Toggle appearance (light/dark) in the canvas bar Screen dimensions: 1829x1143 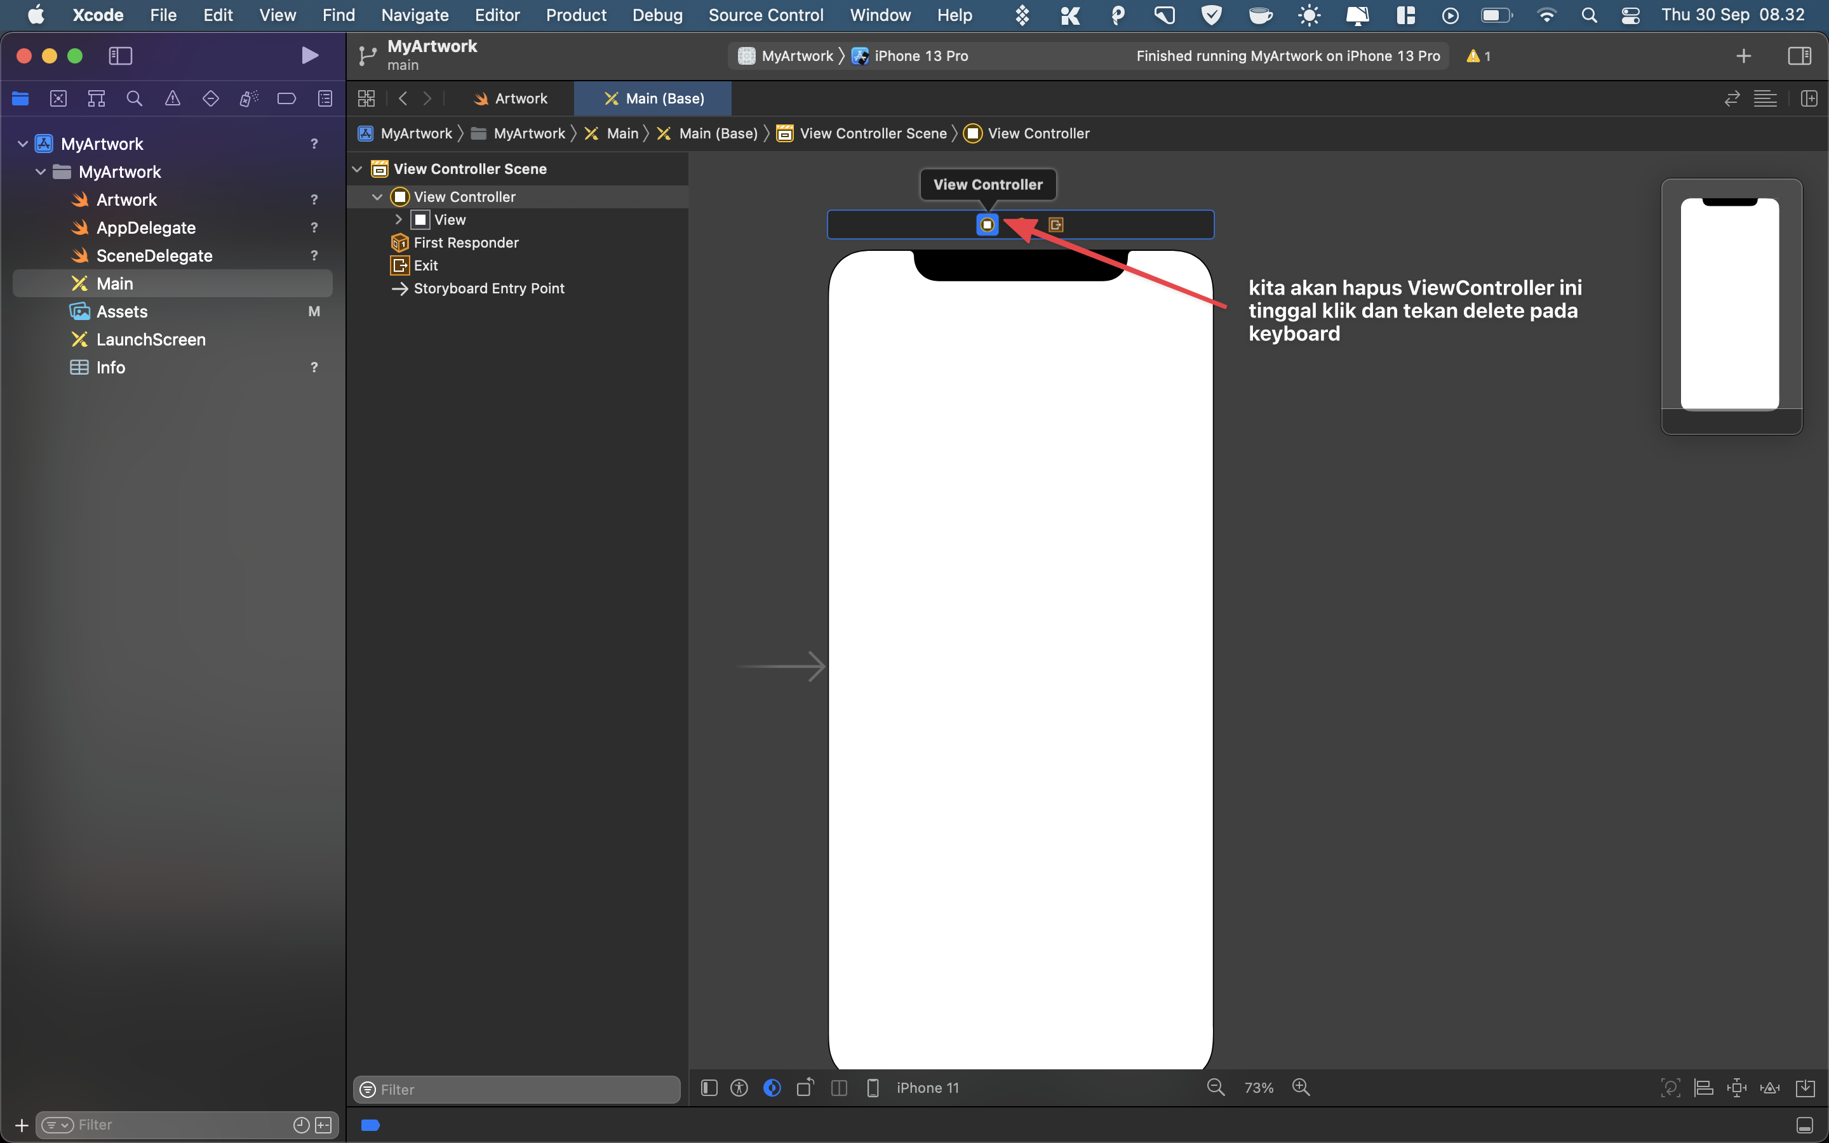point(772,1088)
